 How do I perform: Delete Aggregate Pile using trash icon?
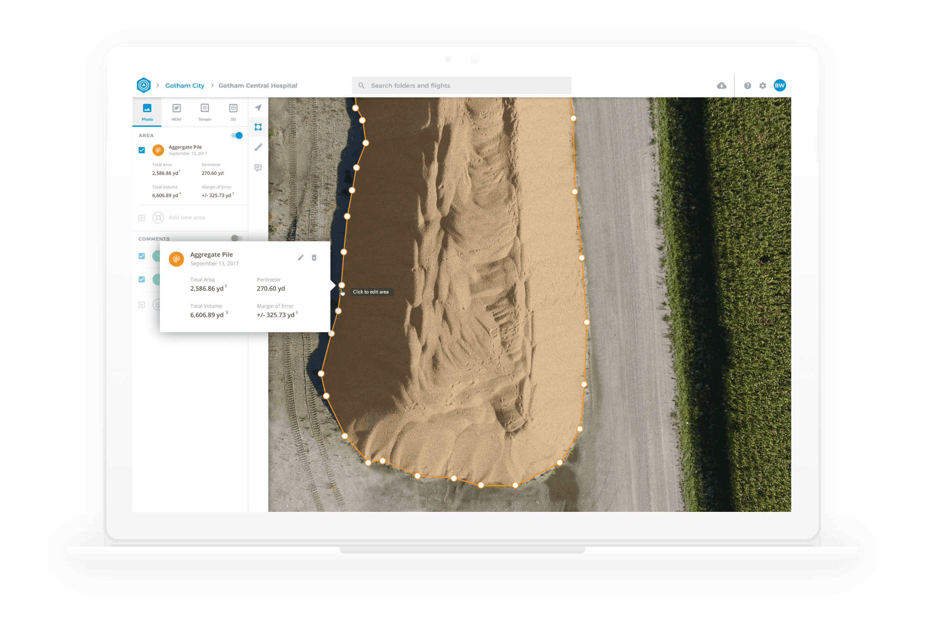tap(314, 258)
